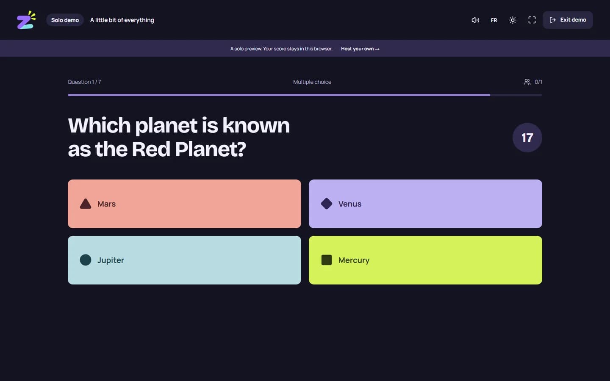Image resolution: width=610 pixels, height=381 pixels.
Task: Click the triangle icon on Mars
Action: (x=86, y=204)
